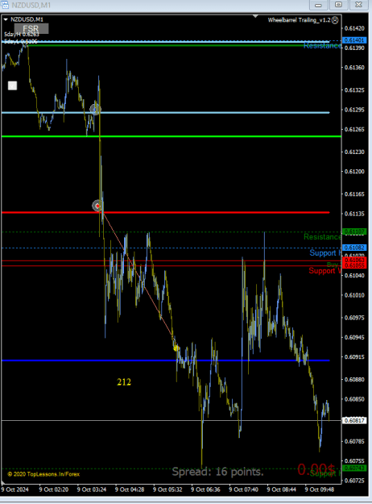Select the yellow trade exit marker

pos(176,348)
